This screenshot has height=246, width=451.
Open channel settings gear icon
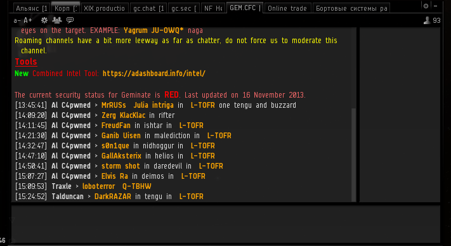(44, 20)
